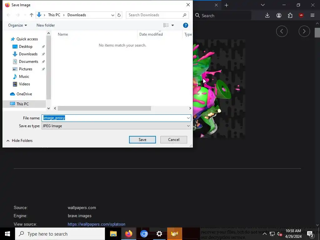Click Downloads in the address breadcrumb
Image resolution: width=320 pixels, height=240 pixels.
(77, 15)
